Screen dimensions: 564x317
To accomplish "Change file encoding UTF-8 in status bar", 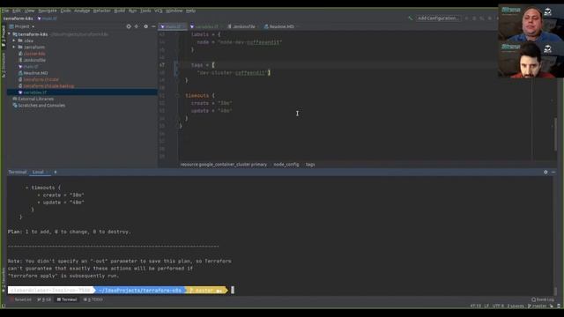I will pyautogui.click(x=498, y=306).
